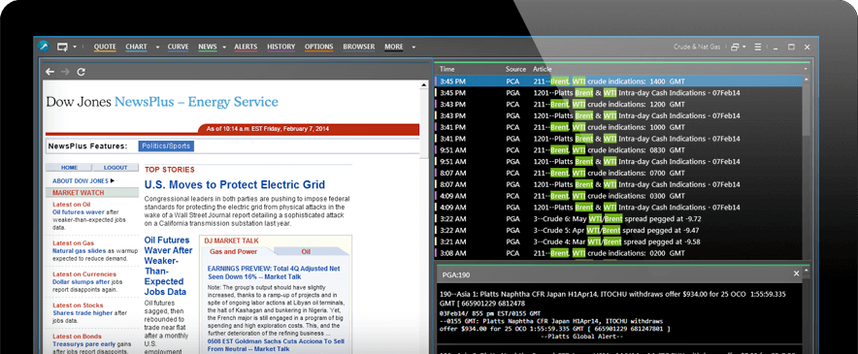Click the blue application logo icon
Viewport: 858px width, 354px height.
tap(44, 47)
